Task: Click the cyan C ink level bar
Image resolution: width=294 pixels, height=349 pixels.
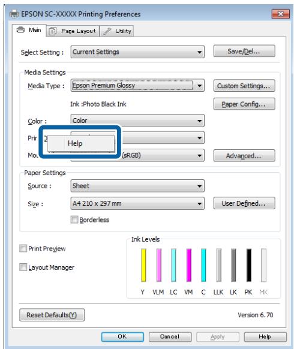Action: pos(203,265)
